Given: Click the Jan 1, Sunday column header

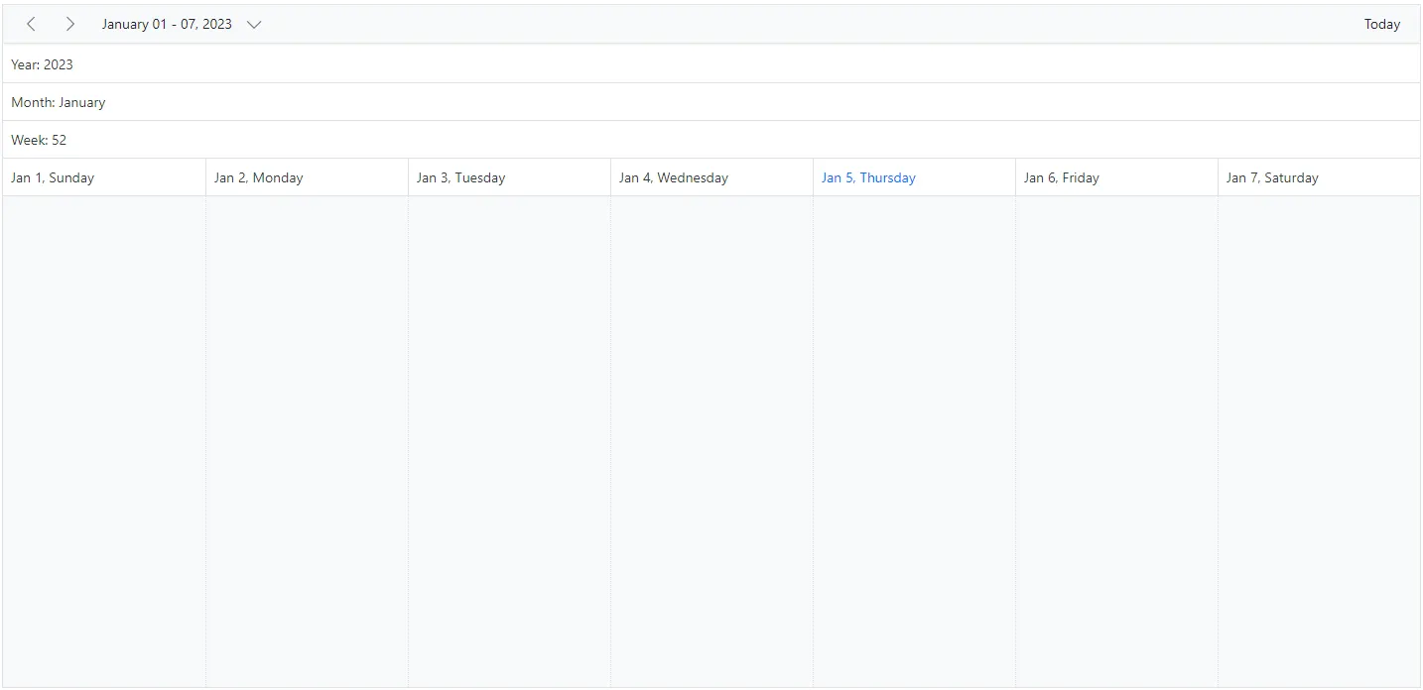Looking at the screenshot, I should pos(104,177).
